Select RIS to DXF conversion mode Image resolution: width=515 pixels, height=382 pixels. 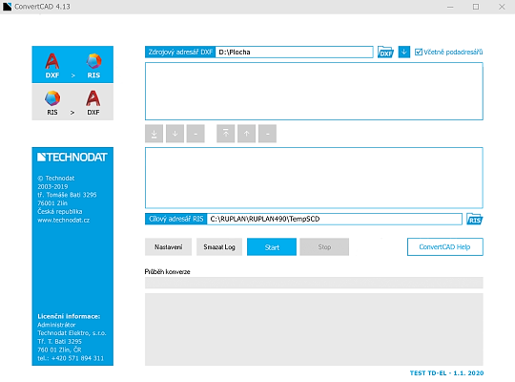(72, 102)
